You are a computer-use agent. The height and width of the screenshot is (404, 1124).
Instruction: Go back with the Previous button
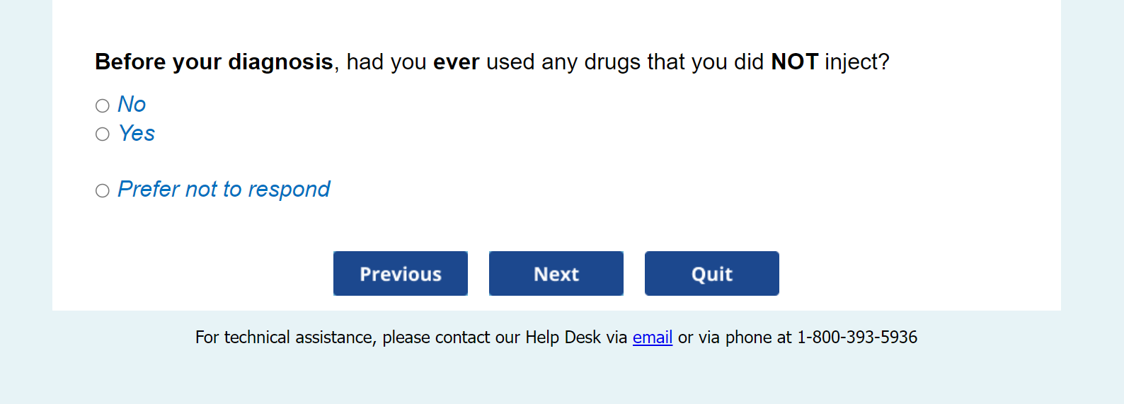(x=401, y=274)
